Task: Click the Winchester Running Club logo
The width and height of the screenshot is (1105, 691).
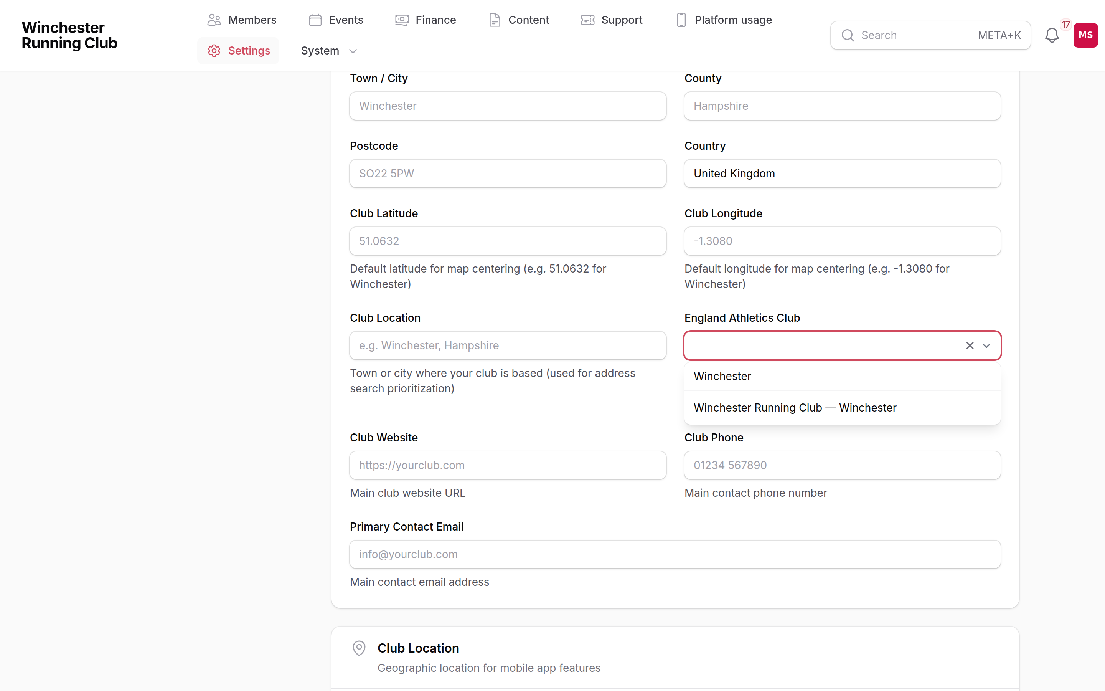Action: [x=69, y=35]
